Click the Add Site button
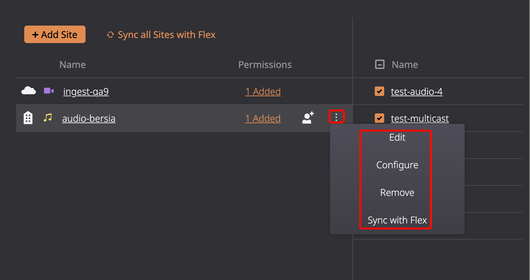 (x=55, y=34)
